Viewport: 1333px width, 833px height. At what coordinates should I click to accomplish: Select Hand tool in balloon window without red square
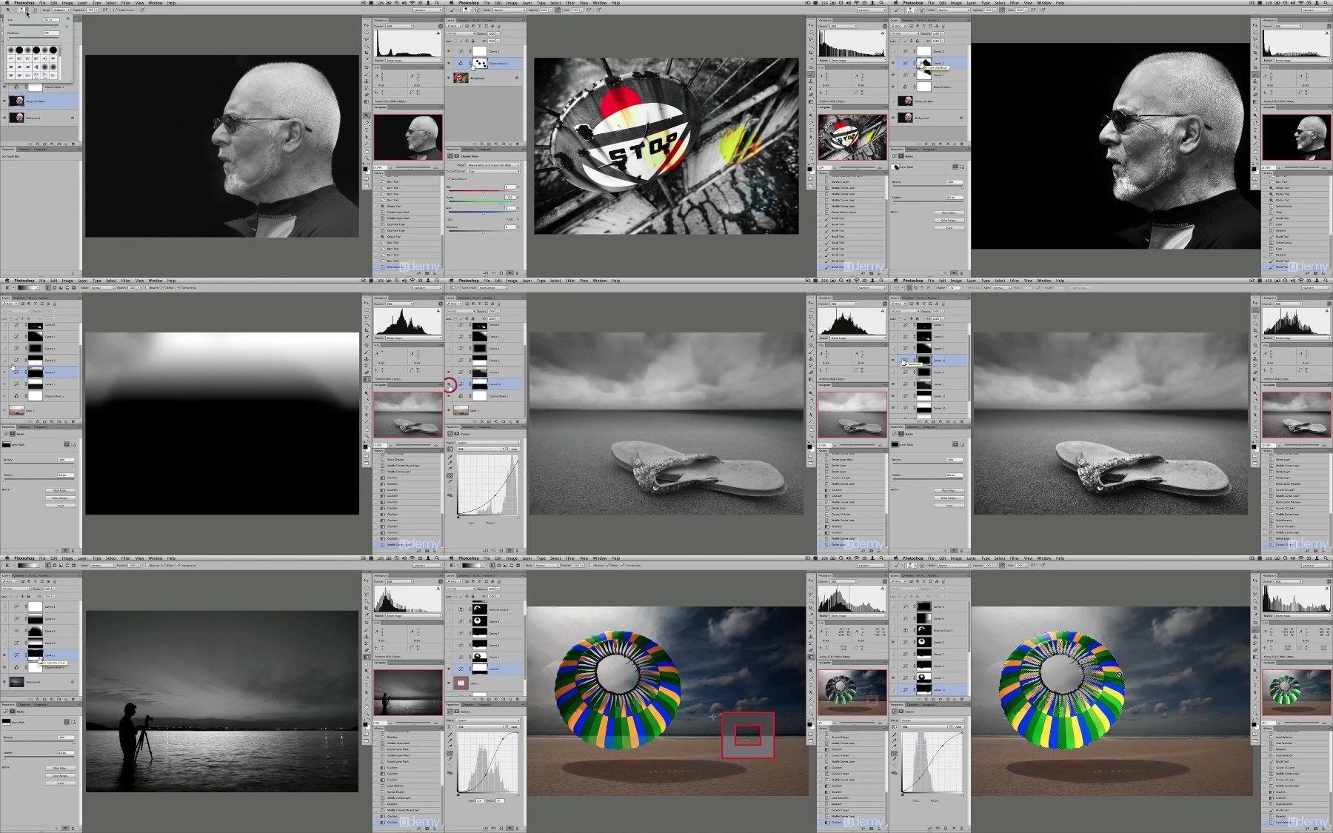click(1255, 707)
